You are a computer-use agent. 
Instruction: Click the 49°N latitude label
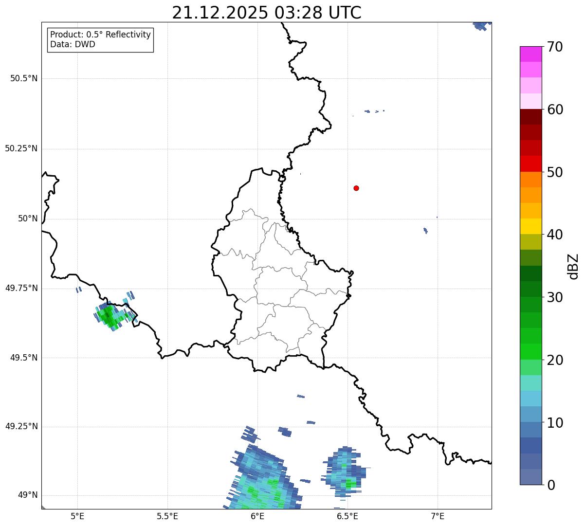coord(28,495)
